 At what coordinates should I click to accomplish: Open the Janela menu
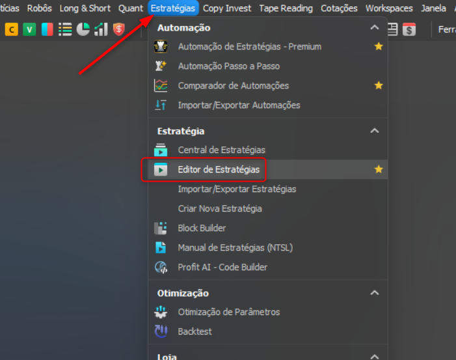click(x=433, y=8)
